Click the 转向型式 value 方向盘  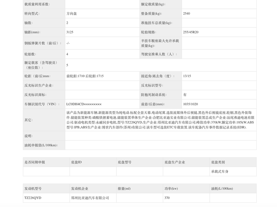(x=72, y=14)
